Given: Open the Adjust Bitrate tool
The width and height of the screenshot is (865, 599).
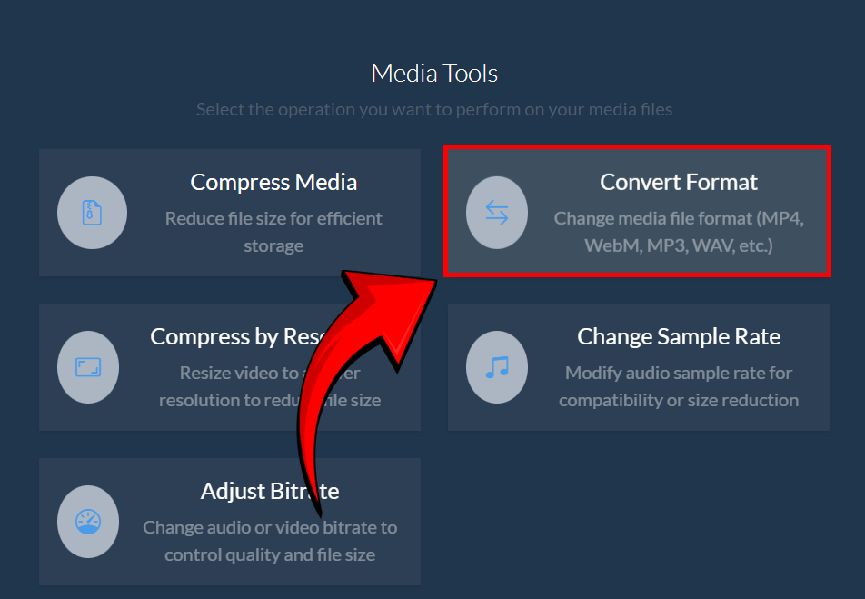Looking at the screenshot, I should point(229,522).
